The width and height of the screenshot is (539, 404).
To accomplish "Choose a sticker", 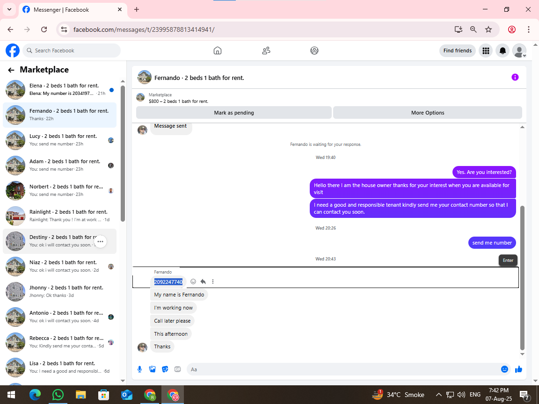I will coord(165,369).
